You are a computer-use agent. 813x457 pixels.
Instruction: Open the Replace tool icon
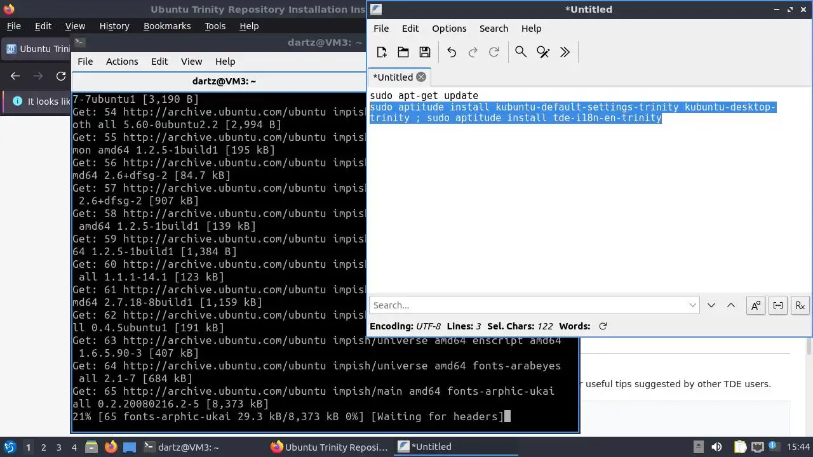543,52
